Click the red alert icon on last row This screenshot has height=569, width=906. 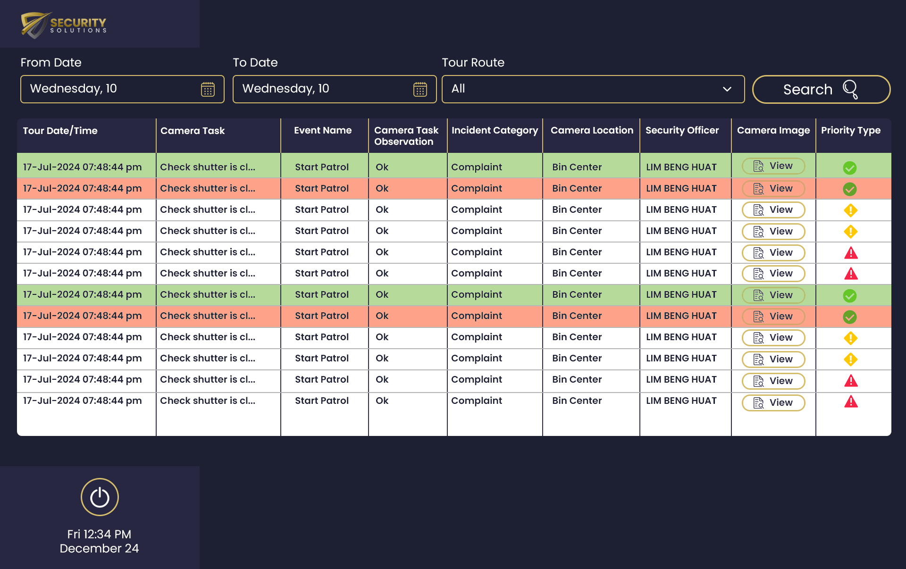click(x=851, y=402)
